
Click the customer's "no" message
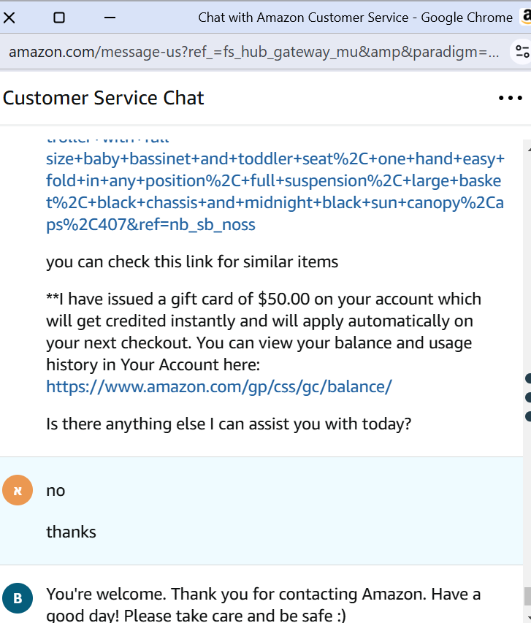56,490
